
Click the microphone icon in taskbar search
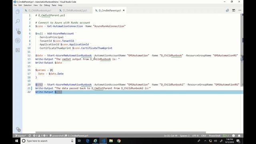[72, 141]
